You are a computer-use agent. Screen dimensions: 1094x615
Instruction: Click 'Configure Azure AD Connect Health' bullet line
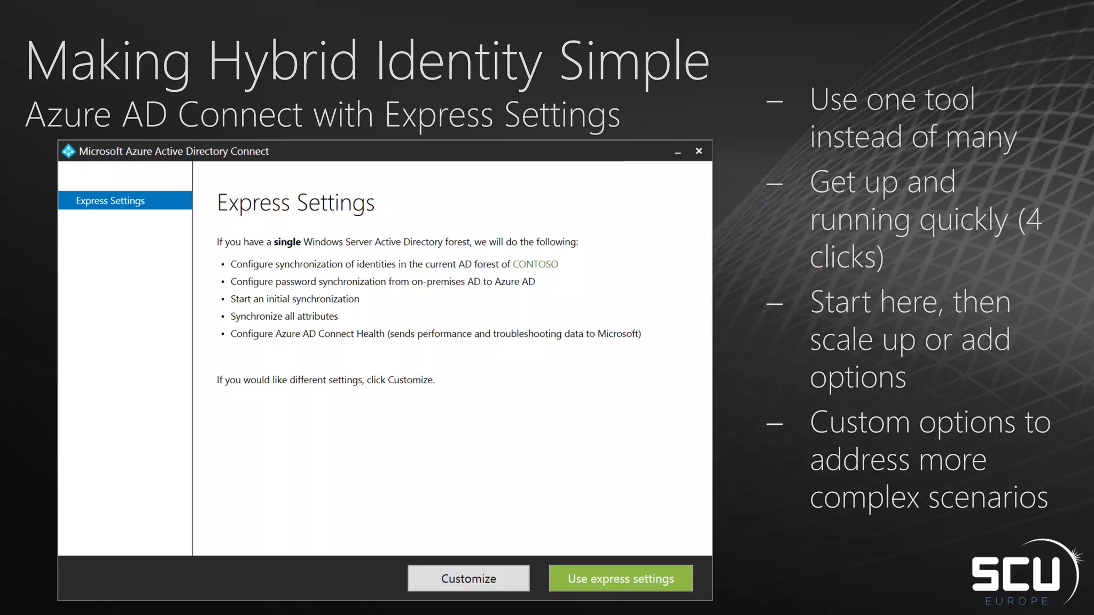[435, 334]
